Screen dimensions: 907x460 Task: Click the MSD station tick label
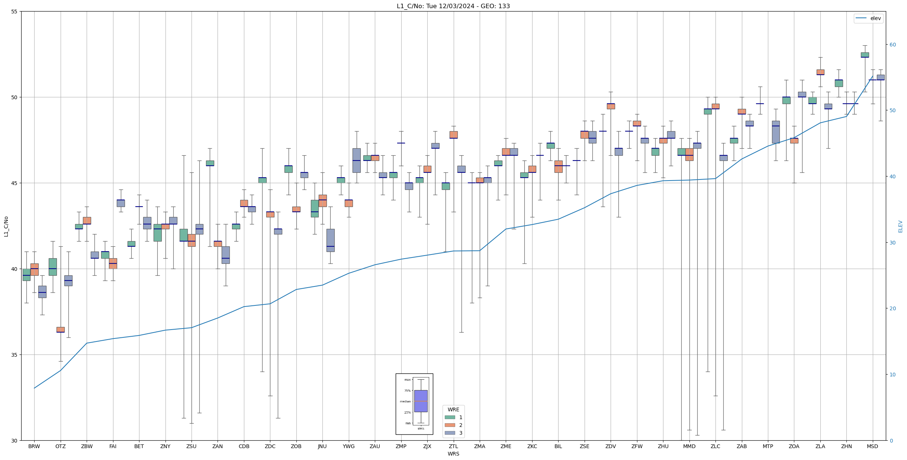[872, 446]
